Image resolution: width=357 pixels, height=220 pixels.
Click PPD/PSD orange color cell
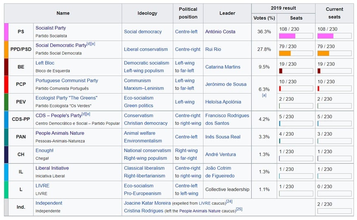point(6,49)
